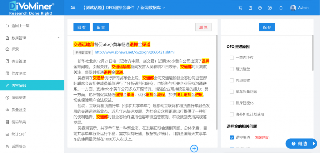Open 话题成员 menu item

32,146
